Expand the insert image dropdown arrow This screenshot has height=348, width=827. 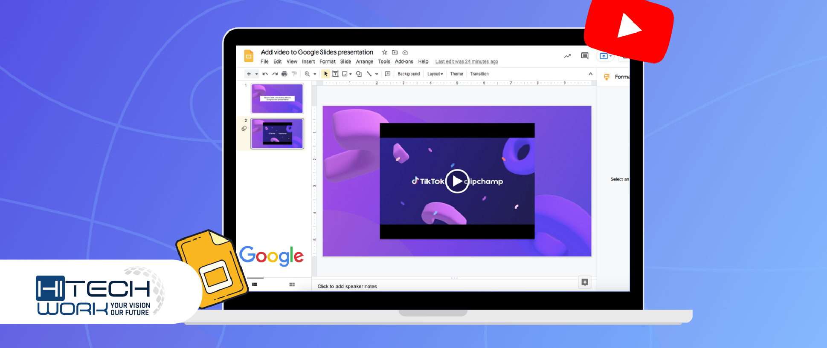[351, 74]
